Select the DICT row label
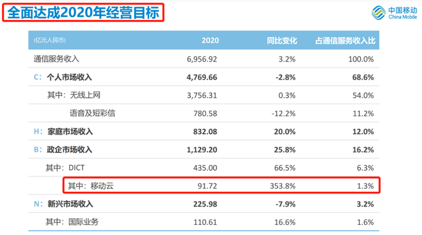 click(80, 168)
